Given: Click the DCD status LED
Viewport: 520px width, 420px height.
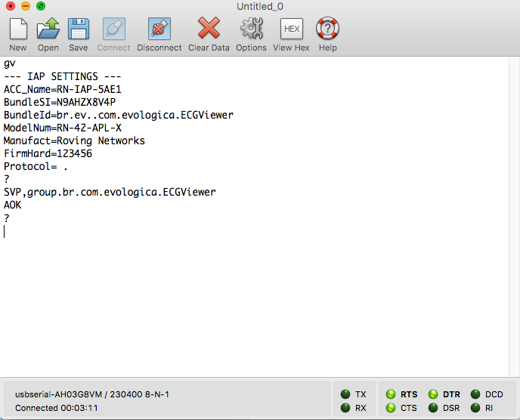Looking at the screenshot, I should pos(475,394).
